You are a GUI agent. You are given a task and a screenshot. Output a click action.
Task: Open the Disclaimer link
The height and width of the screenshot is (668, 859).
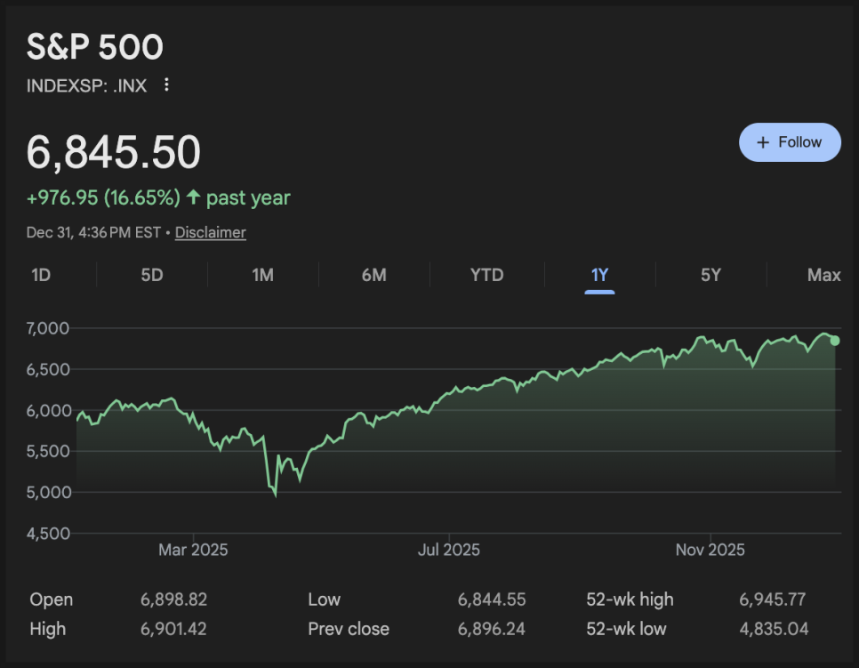tap(210, 232)
